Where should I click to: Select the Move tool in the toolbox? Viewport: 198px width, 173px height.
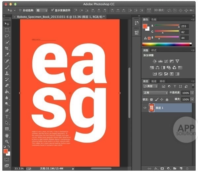coord(7,24)
